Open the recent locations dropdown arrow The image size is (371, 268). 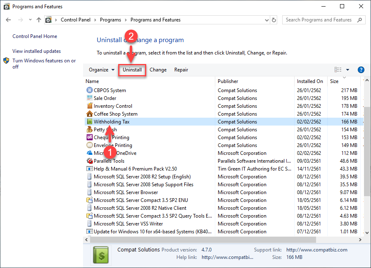pos(30,20)
